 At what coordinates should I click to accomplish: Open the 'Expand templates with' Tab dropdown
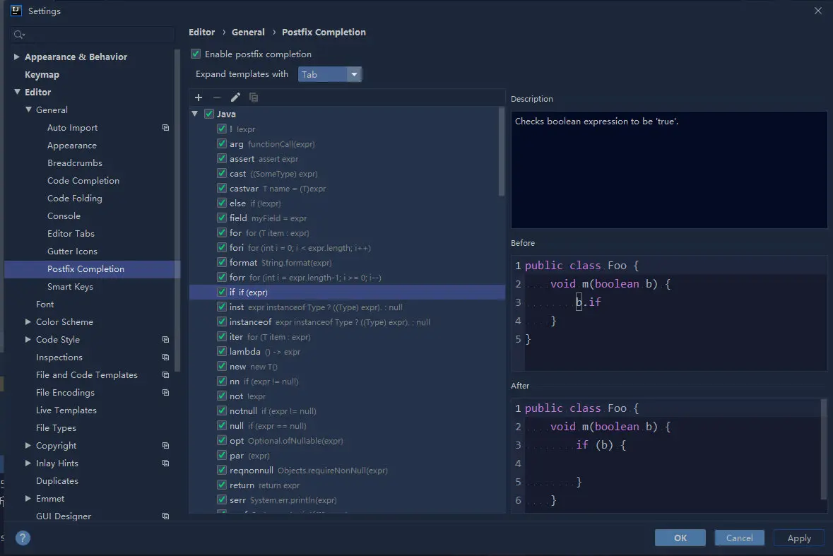coord(330,74)
